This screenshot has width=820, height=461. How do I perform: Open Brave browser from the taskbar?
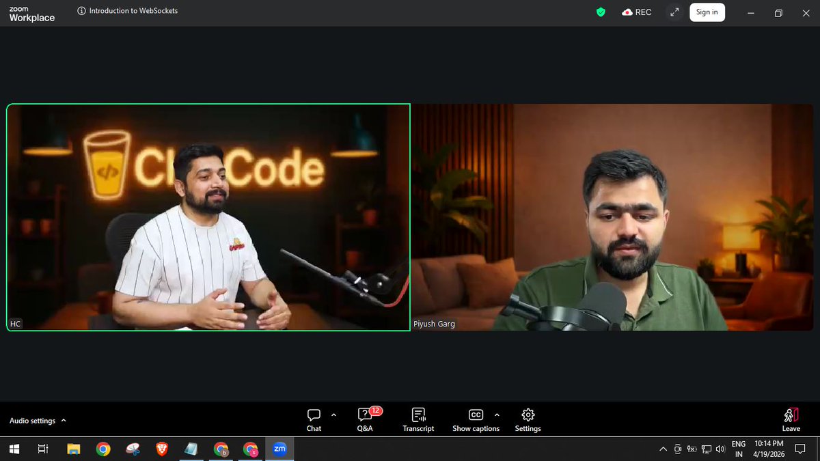(x=162, y=449)
